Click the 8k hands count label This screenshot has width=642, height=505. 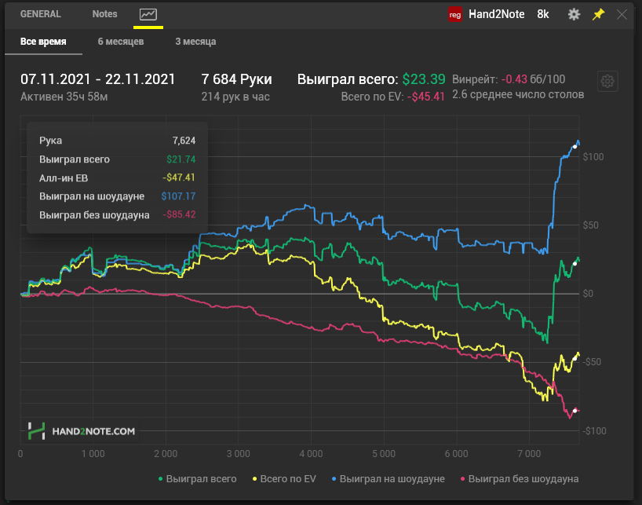pos(543,14)
